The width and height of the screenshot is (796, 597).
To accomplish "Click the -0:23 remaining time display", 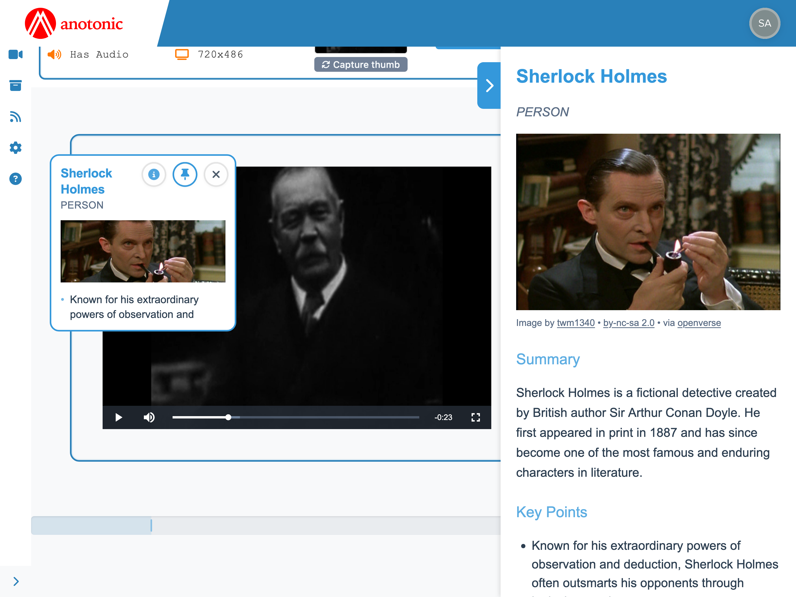I will [x=443, y=417].
